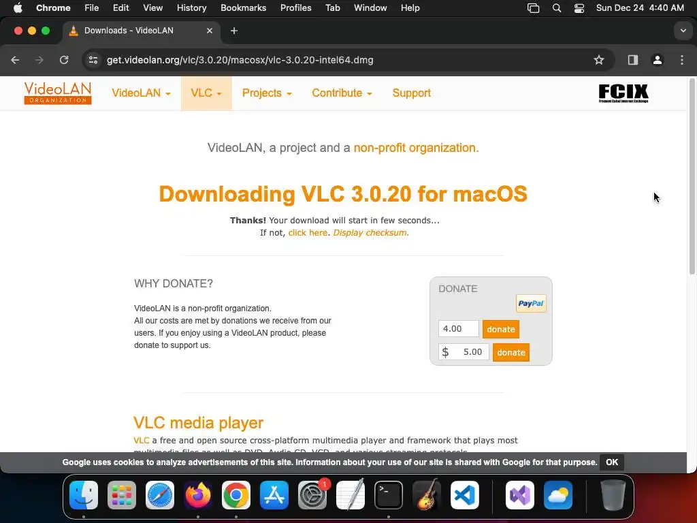The height and width of the screenshot is (523, 697).
Task: Click the Chrome forward arrow
Action: (x=39, y=60)
